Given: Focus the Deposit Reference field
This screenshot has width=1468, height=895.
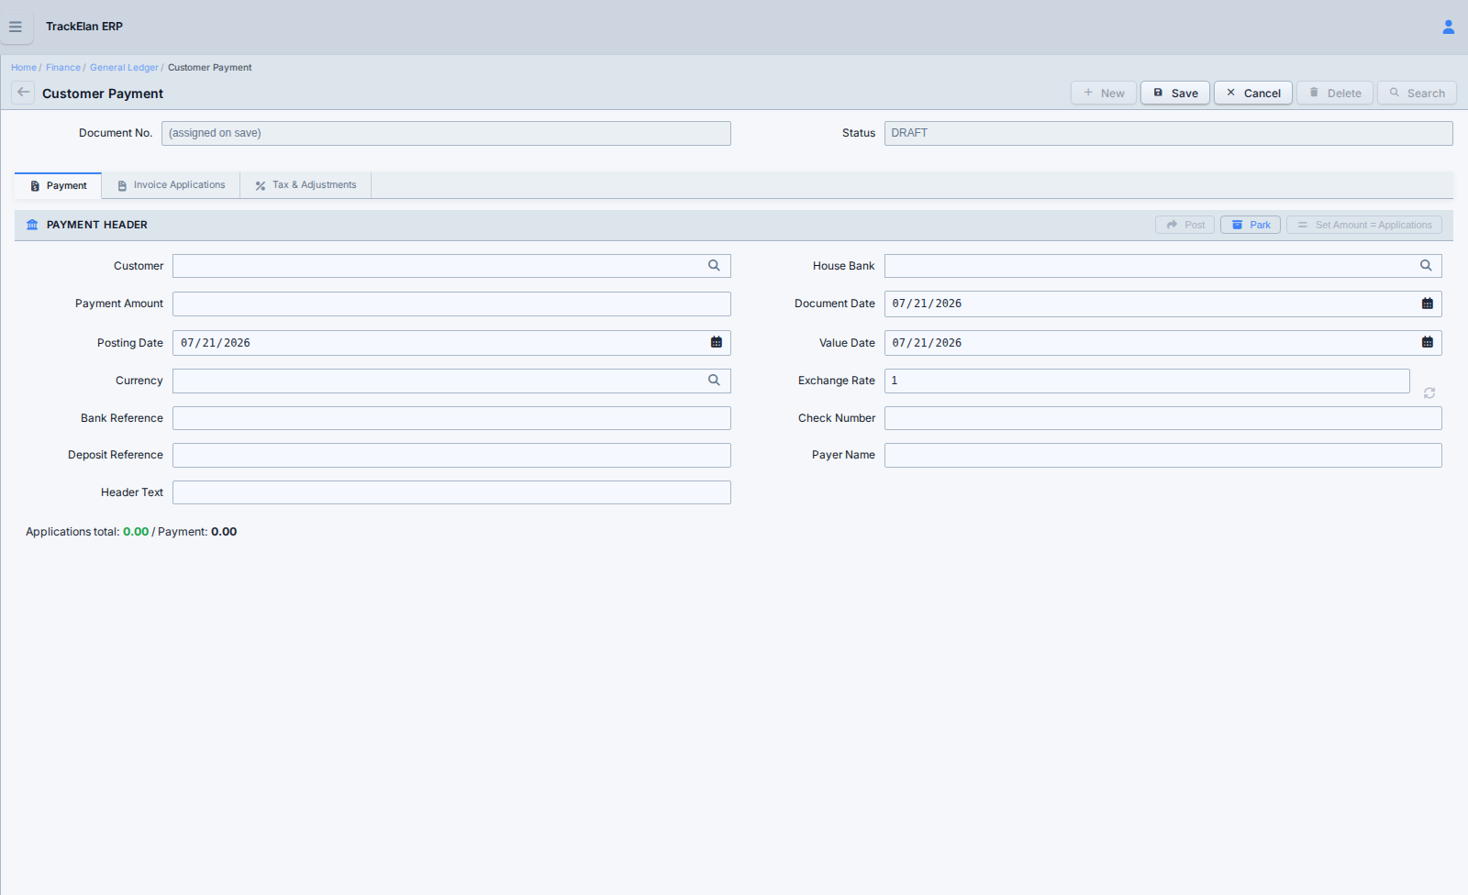Looking at the screenshot, I should 451,455.
